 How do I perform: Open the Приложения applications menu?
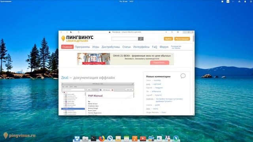(x=6, y=2)
